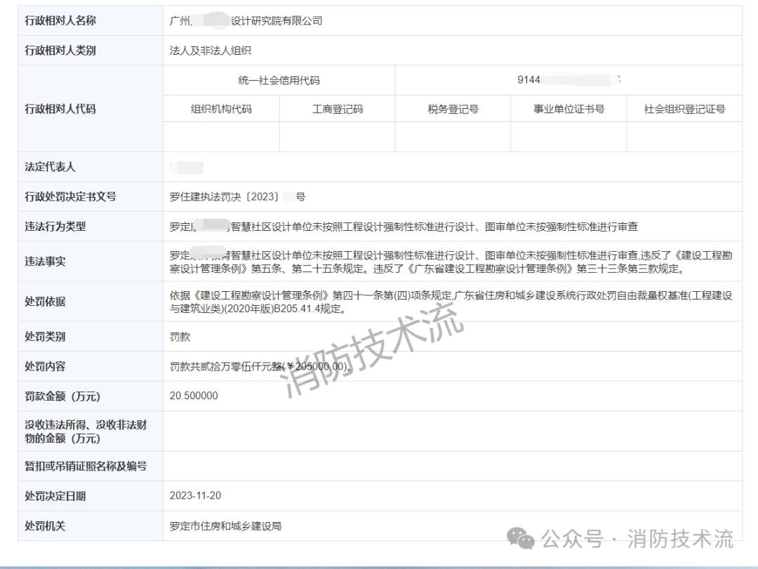Select the authority 罗定市住房和城乡建设局

tap(226, 526)
